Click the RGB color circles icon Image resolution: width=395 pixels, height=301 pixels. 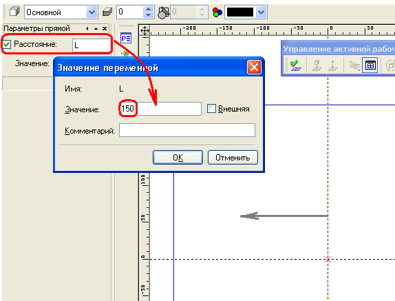click(x=217, y=12)
